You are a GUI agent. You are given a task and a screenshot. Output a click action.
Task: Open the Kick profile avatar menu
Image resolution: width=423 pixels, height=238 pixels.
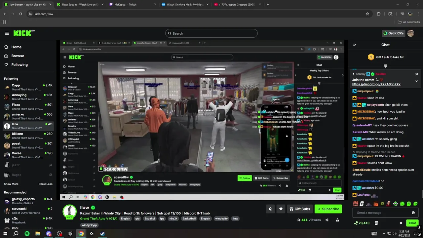click(411, 33)
